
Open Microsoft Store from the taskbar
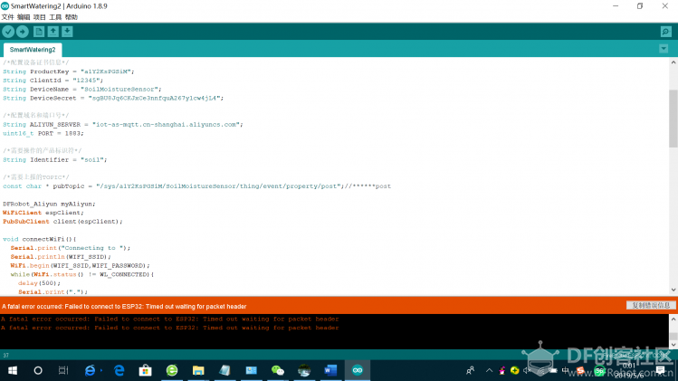pyautogui.click(x=145, y=371)
